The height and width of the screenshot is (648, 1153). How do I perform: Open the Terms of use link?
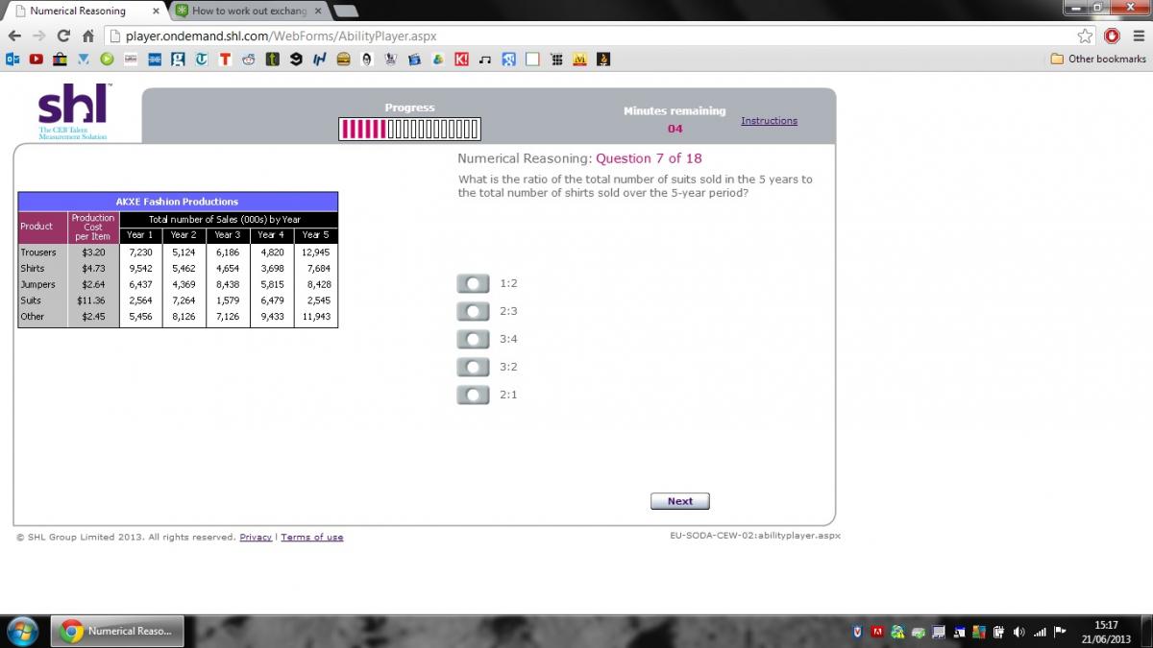point(312,538)
